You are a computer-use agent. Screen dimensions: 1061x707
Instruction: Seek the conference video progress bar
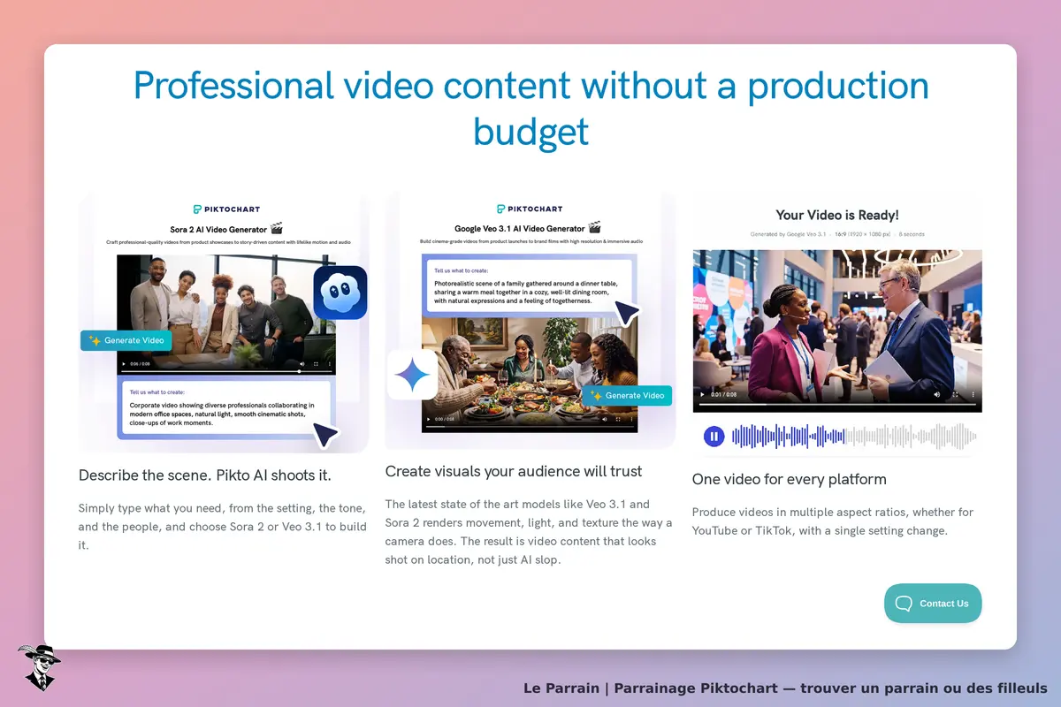click(x=837, y=405)
